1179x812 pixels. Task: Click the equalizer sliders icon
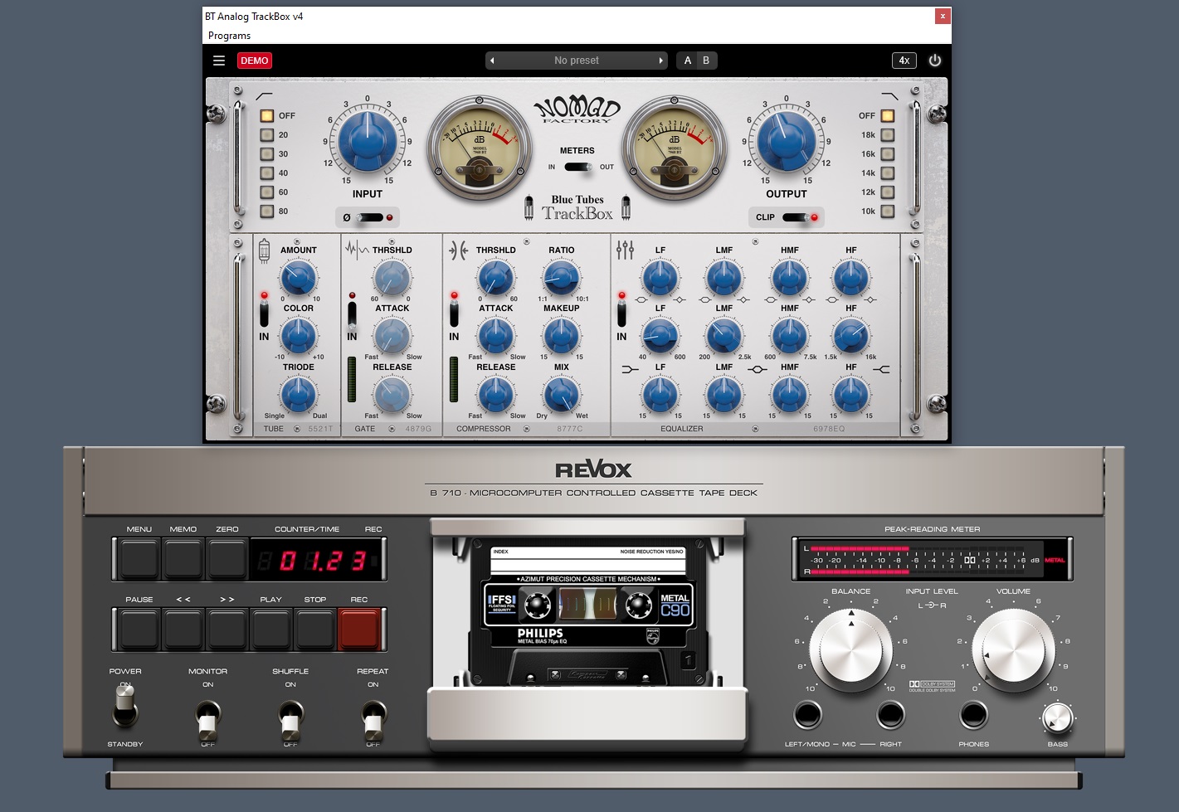[626, 250]
